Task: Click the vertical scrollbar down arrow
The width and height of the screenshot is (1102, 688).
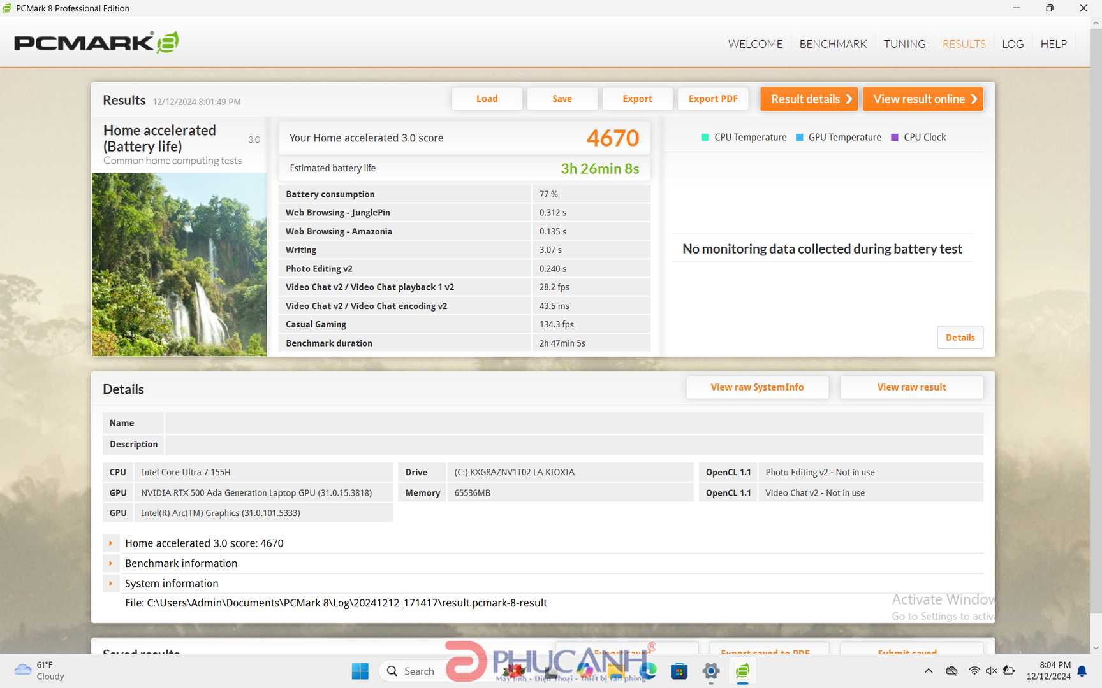Action: pos(1096,648)
